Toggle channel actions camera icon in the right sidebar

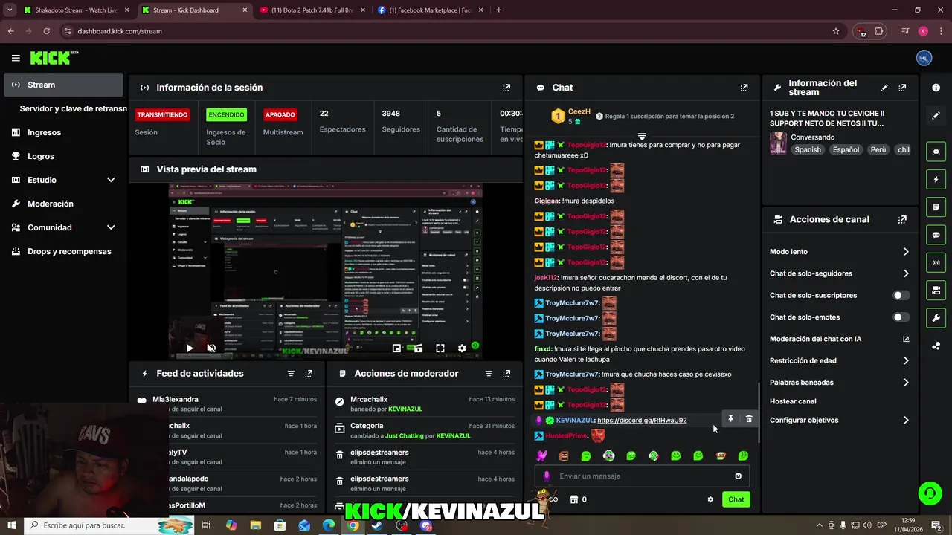pyautogui.click(x=936, y=290)
